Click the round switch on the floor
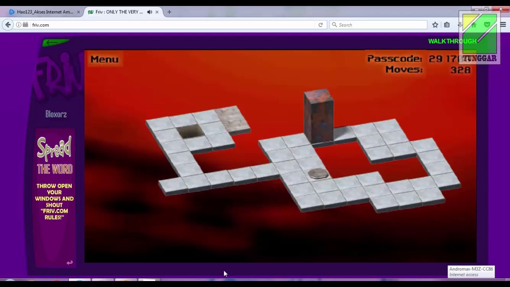The height and width of the screenshot is (287, 510). (x=318, y=173)
